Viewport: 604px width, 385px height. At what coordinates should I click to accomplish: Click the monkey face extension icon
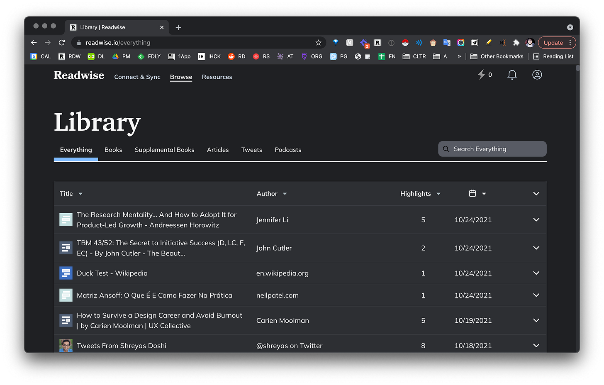tap(433, 43)
